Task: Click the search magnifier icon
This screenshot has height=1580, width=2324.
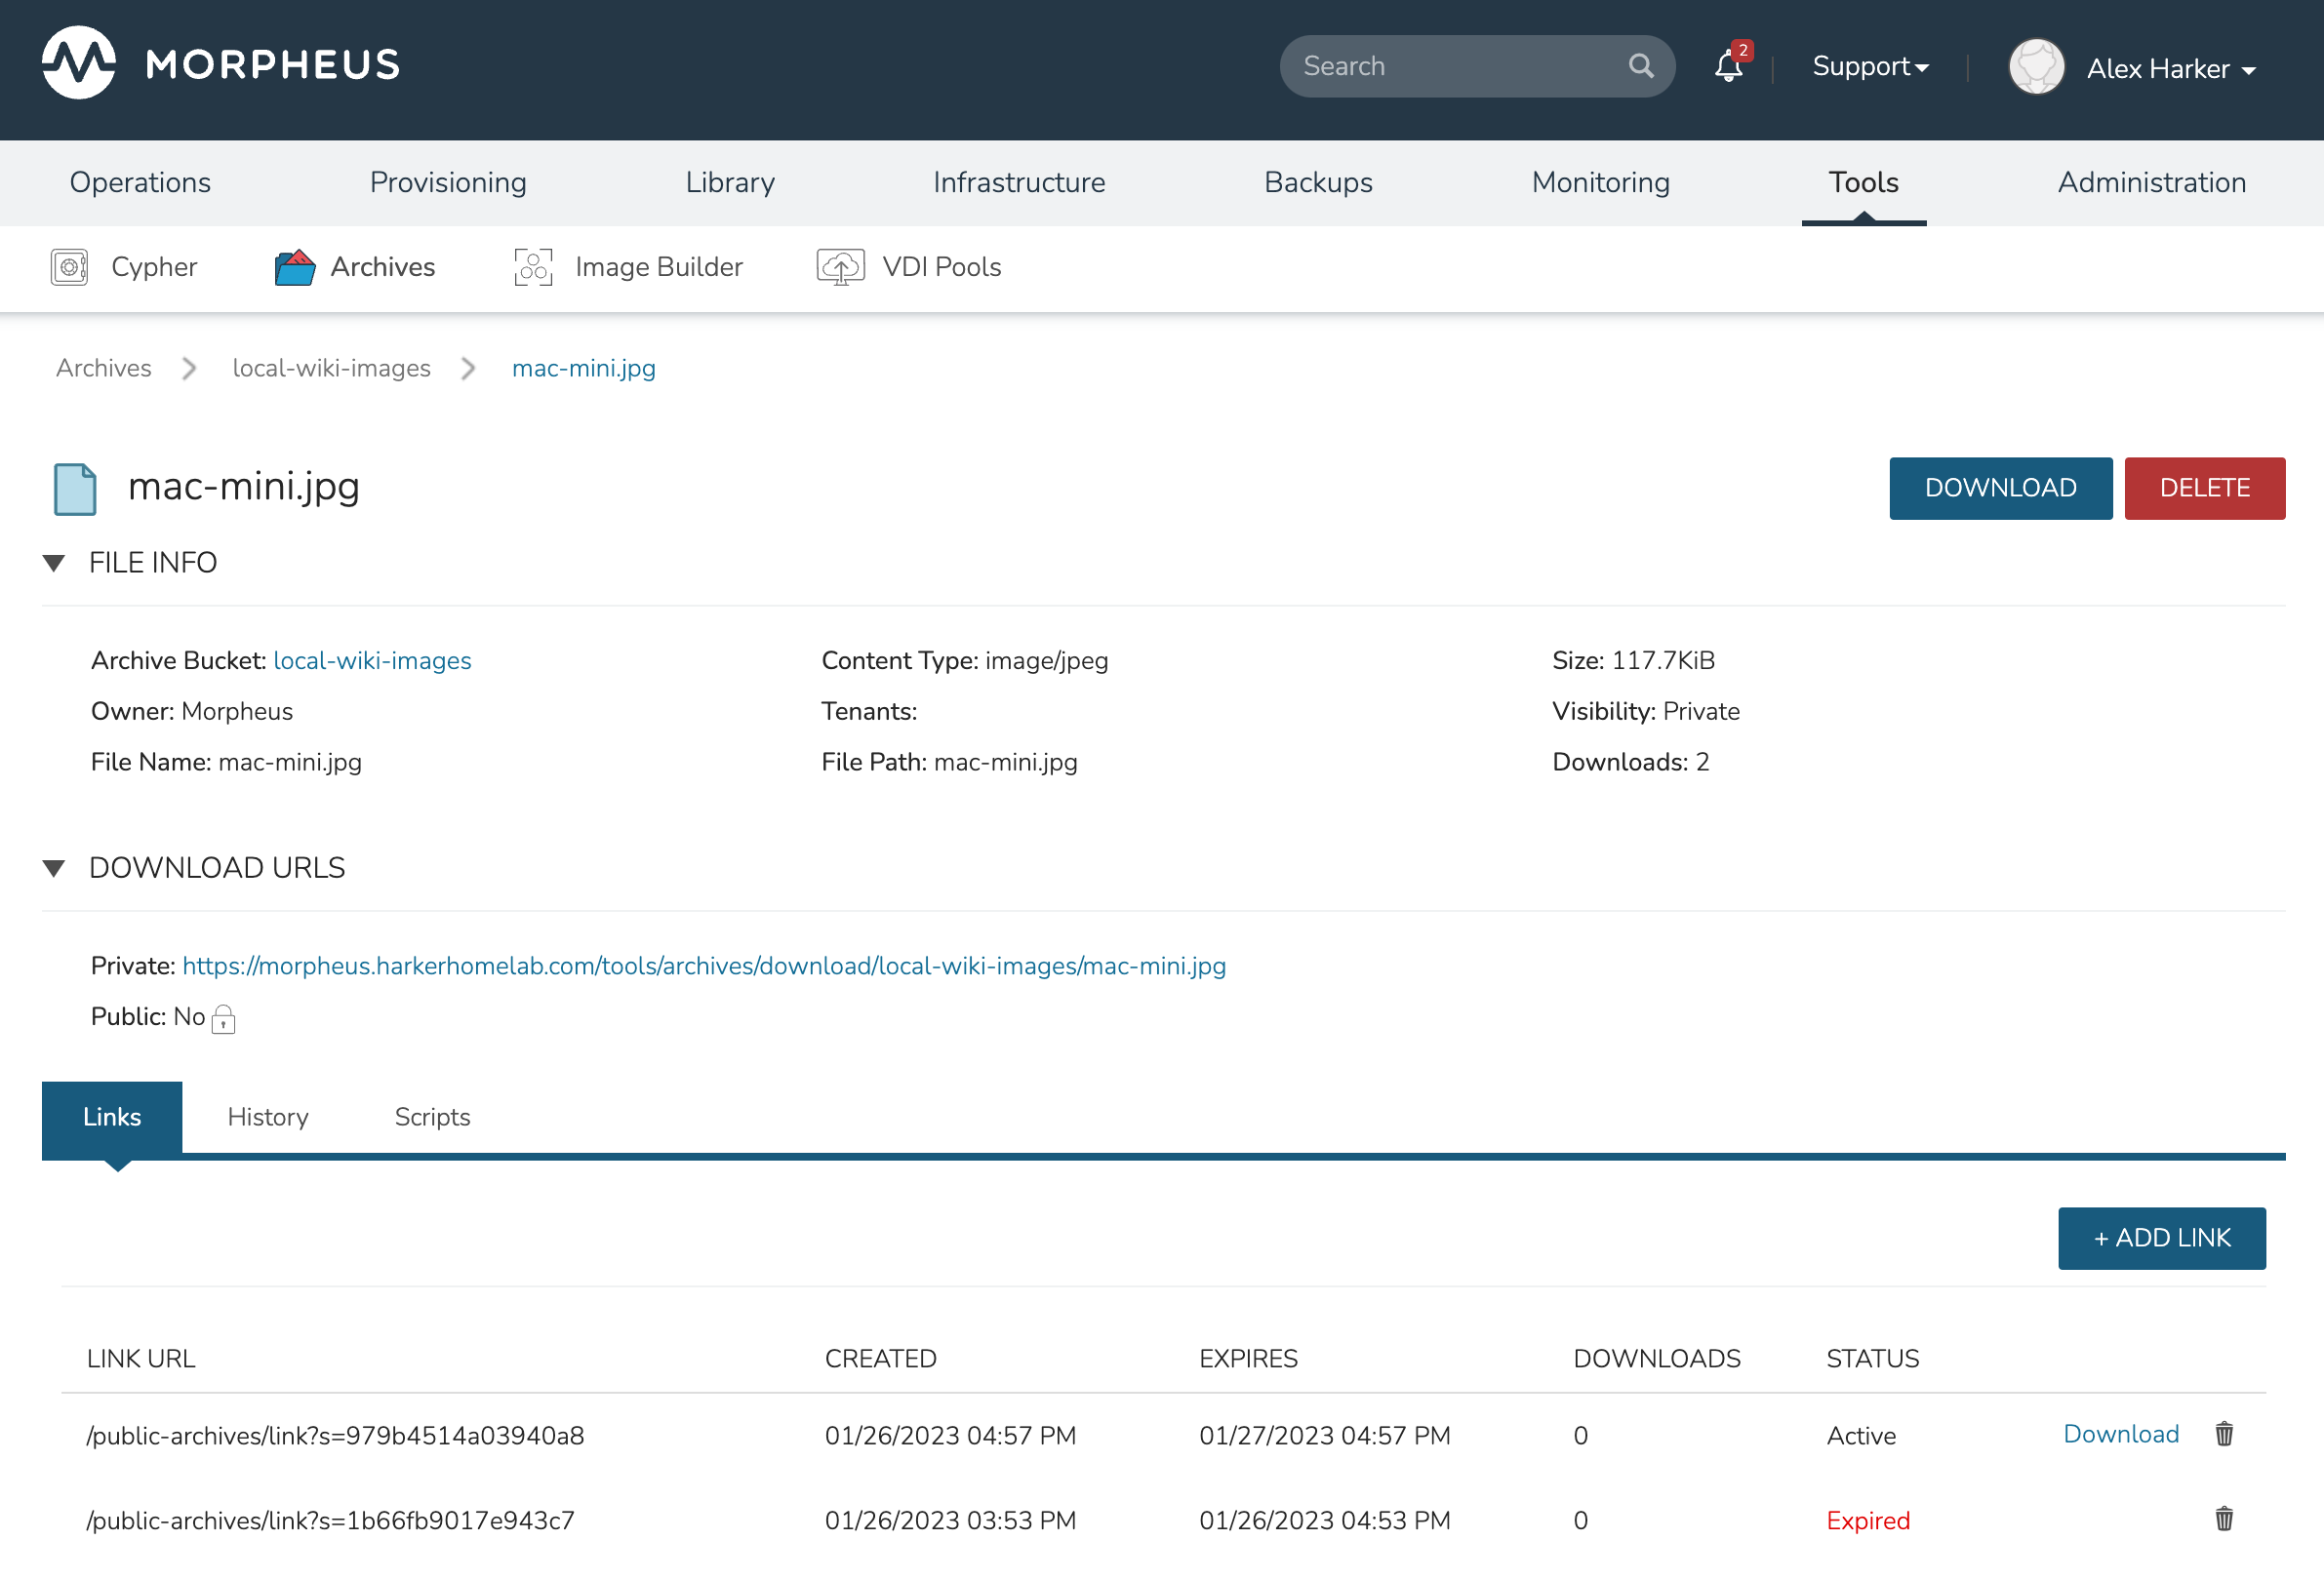Action: click(x=1641, y=66)
